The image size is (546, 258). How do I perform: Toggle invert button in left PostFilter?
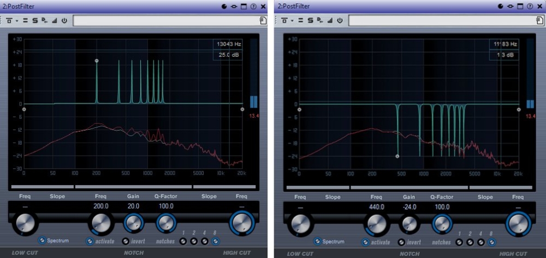tap(126, 241)
